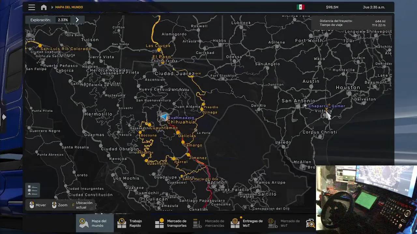Click the yellow dot at San Luis Río Colorado
The width and height of the screenshot is (417, 234).
(40, 45)
